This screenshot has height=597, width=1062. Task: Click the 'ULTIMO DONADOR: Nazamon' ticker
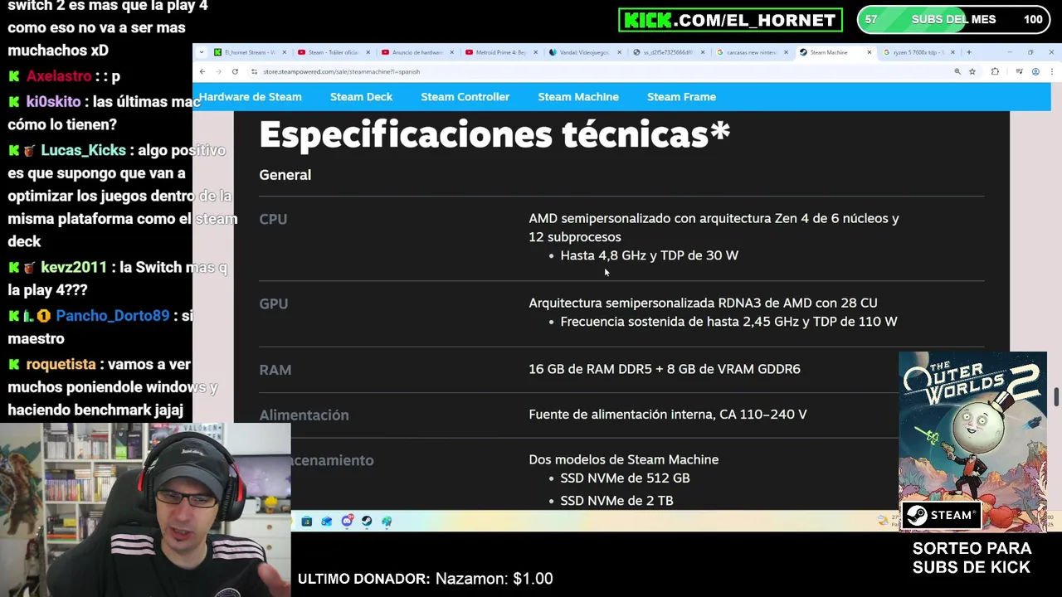coord(425,579)
